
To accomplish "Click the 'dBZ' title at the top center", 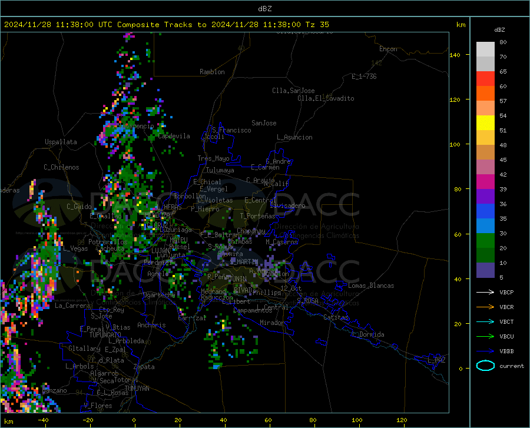I will (x=264, y=9).
